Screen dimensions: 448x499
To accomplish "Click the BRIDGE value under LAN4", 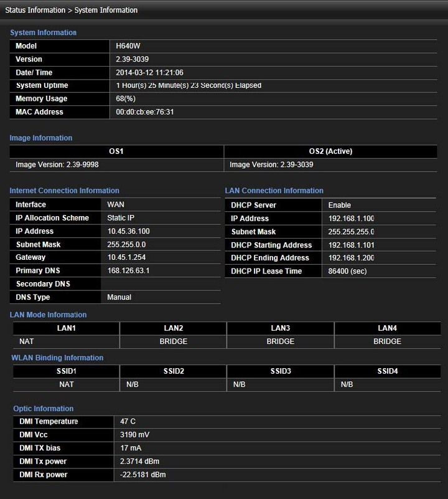I will click(387, 341).
